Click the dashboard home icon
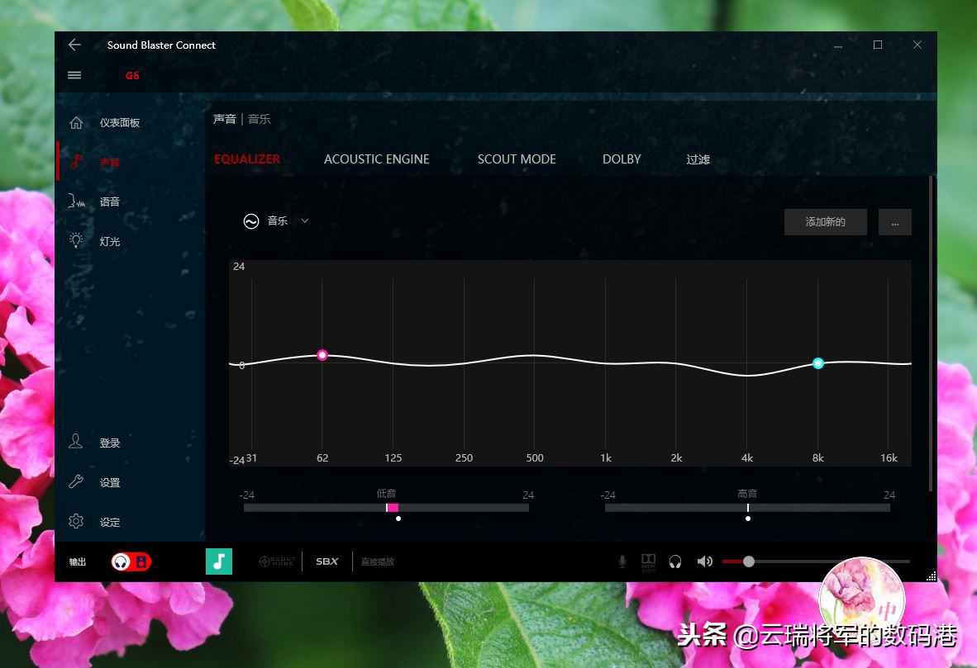977x668 pixels. click(x=76, y=123)
